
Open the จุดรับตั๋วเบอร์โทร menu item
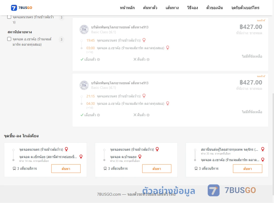245,8
